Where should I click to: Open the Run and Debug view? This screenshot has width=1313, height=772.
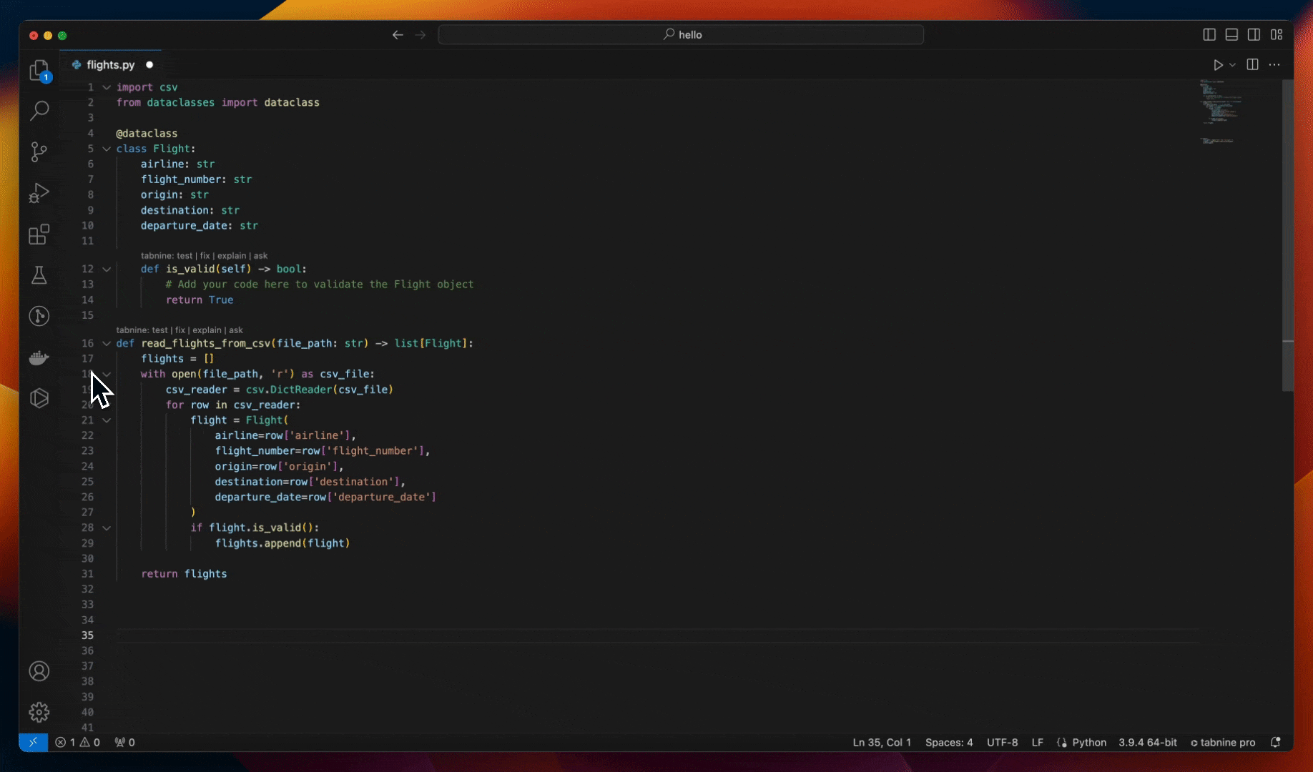click(39, 193)
